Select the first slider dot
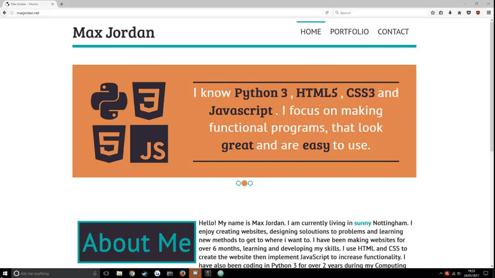 [x=238, y=183]
